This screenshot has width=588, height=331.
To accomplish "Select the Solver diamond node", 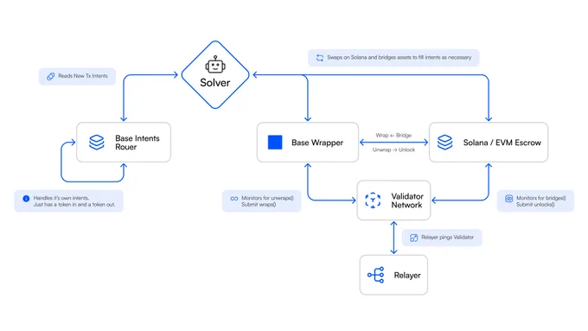I will (x=215, y=74).
